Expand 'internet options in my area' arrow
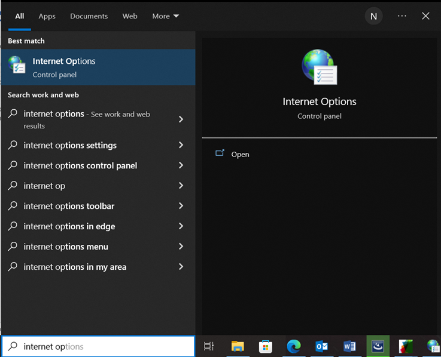The image size is (441, 357). pos(181,267)
